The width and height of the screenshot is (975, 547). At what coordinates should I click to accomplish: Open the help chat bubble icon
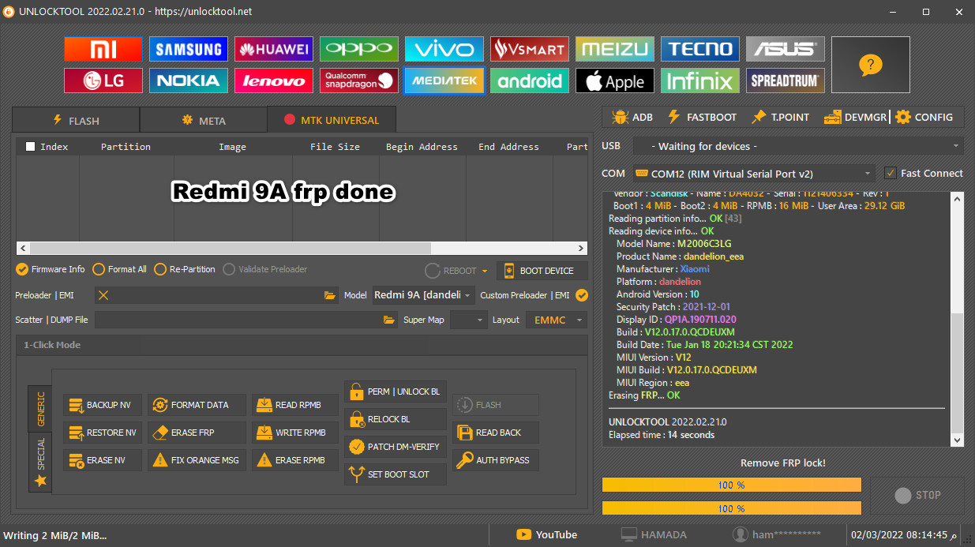tap(870, 65)
